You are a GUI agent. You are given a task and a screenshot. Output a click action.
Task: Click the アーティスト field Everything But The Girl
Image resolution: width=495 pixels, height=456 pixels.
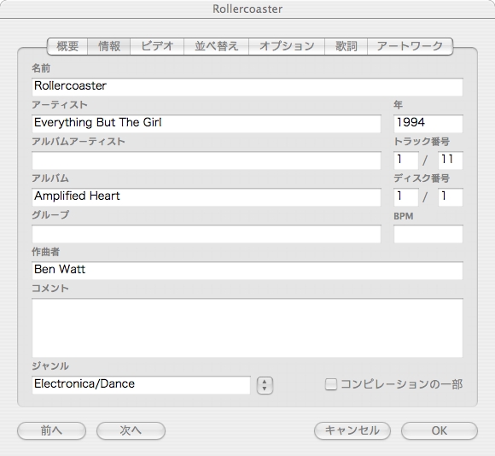pyautogui.click(x=207, y=124)
